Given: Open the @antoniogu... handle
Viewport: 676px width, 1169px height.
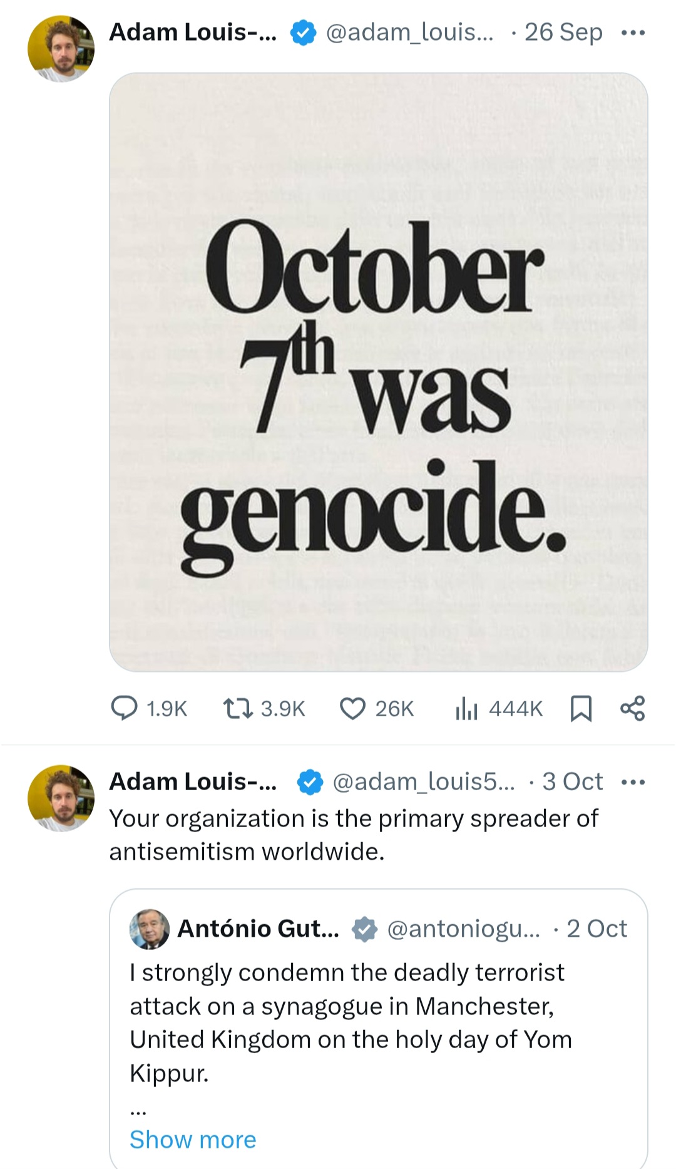Looking at the screenshot, I should 463,929.
